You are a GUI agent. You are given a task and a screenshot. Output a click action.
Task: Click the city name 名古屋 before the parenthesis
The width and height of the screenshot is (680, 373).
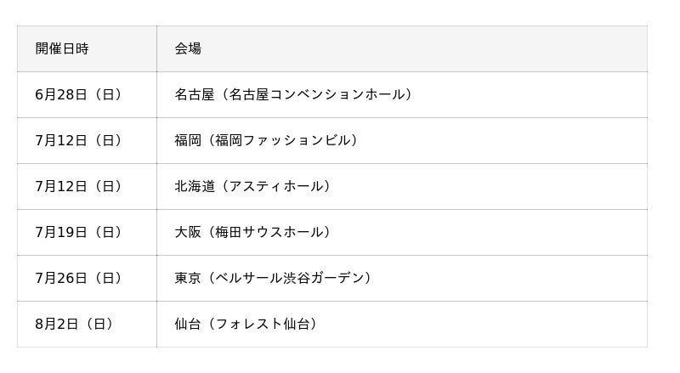195,94
